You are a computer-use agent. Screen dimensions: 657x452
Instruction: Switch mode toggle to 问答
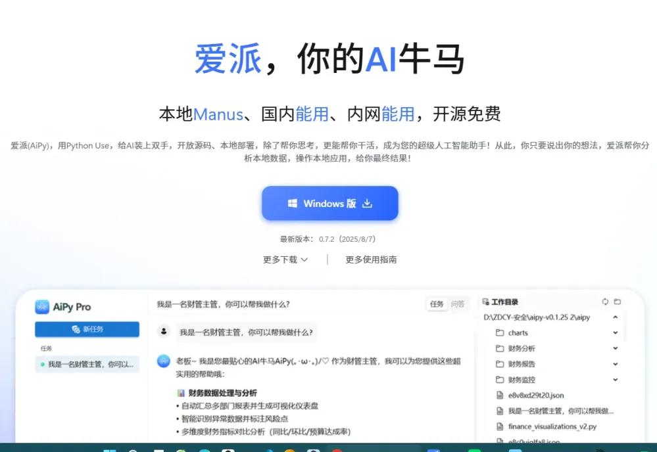pyautogui.click(x=458, y=304)
